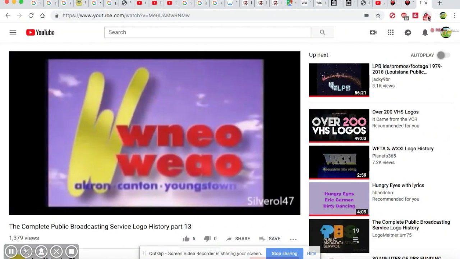This screenshot has width=460, height=259.
Task: Open the LogoMeitnerium75 channel in sidebar
Action: click(392, 235)
